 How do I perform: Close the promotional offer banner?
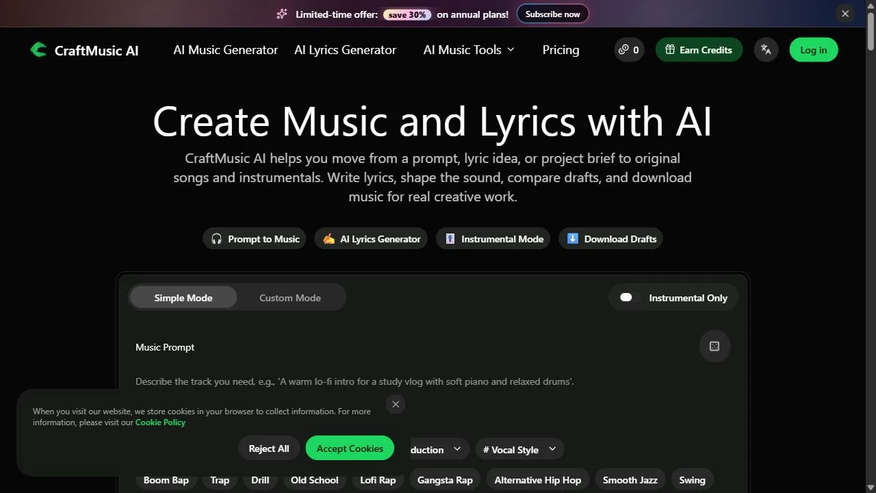click(845, 14)
